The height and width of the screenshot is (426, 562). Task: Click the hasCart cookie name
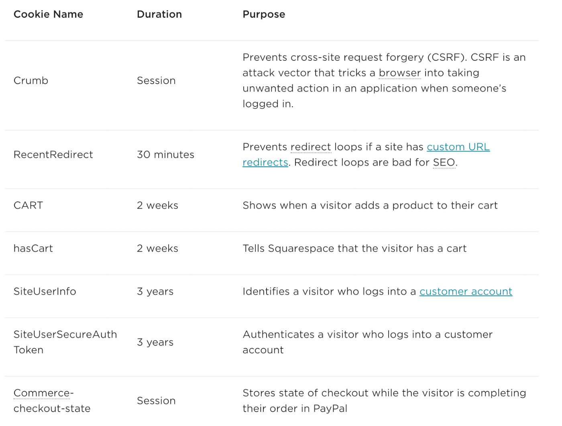33,248
